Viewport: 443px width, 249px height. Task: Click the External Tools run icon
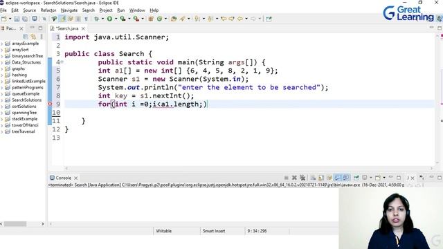point(136,19)
